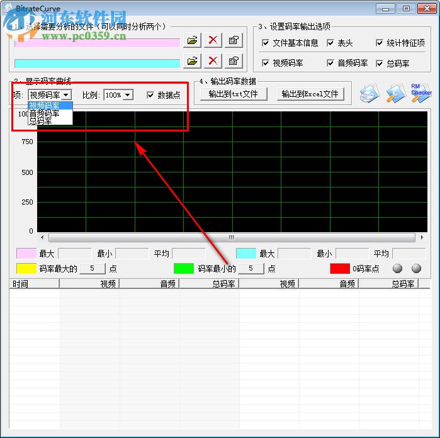Click the second gray round indicator button
Viewport: 440px width, 438px height.
tap(416, 269)
